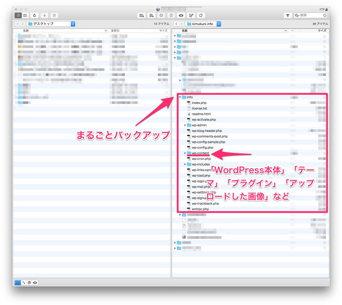Click the pause transfers toolbar button
Image resolution: width=342 pixels, height=305 pixels.
pos(54,15)
